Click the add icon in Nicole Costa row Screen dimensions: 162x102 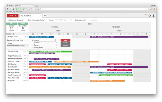(x=28, y=51)
